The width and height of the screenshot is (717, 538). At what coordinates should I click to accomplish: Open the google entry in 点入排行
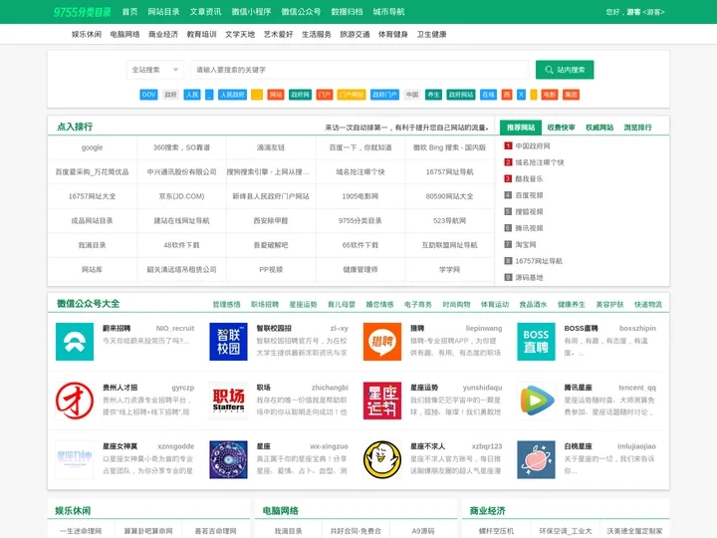92,147
